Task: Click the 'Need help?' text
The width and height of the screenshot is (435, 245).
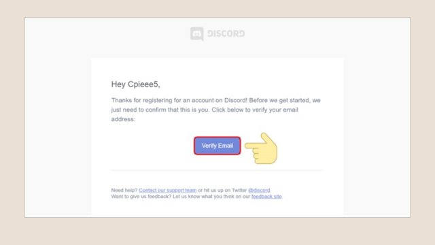Action: 124,191
